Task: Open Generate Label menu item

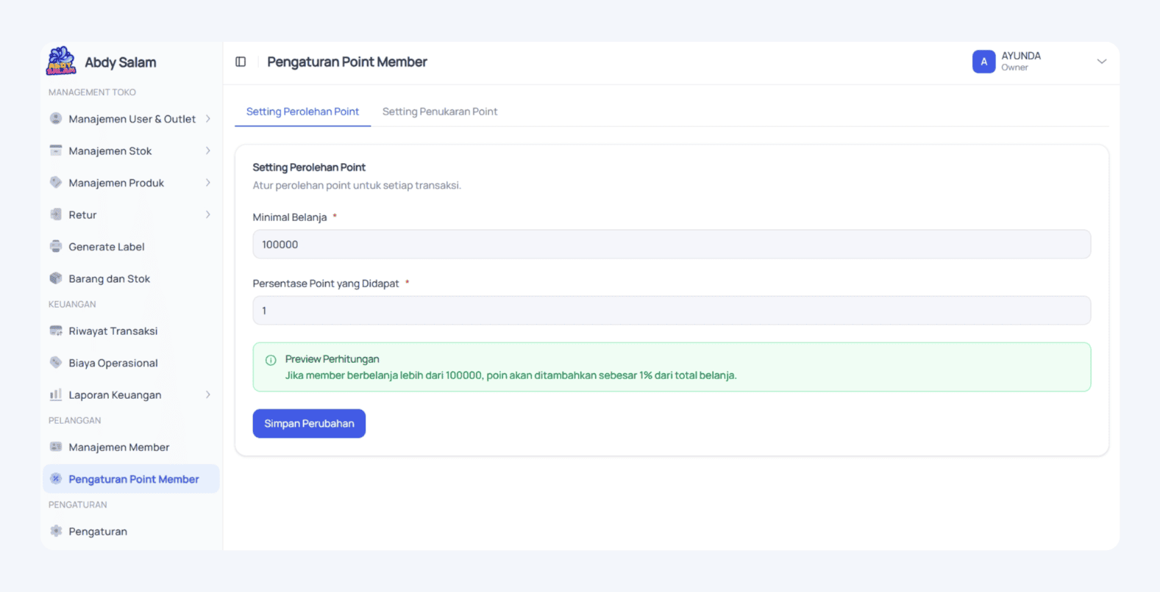Action: point(131,247)
